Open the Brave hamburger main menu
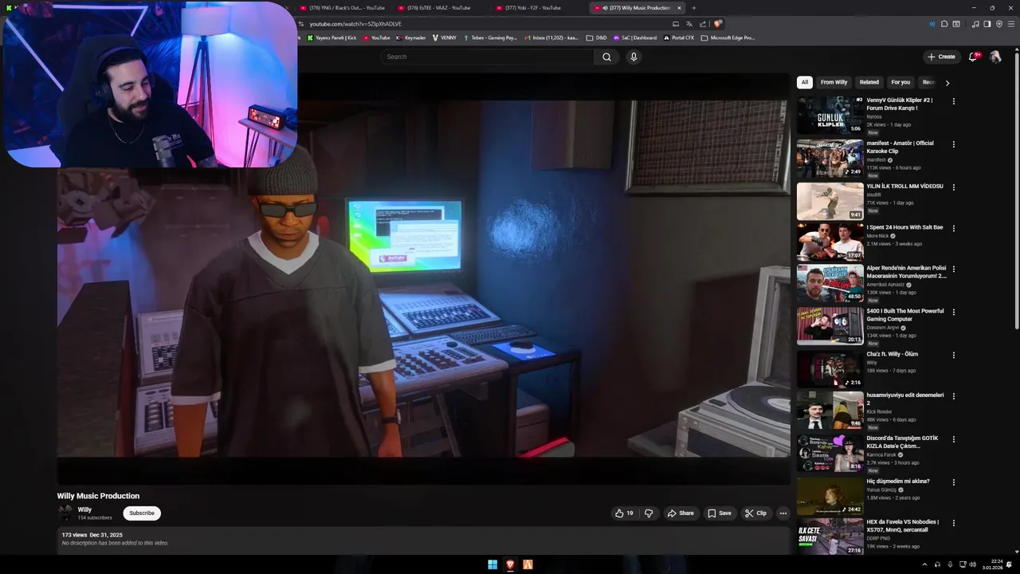The height and width of the screenshot is (574, 1020). (1010, 24)
